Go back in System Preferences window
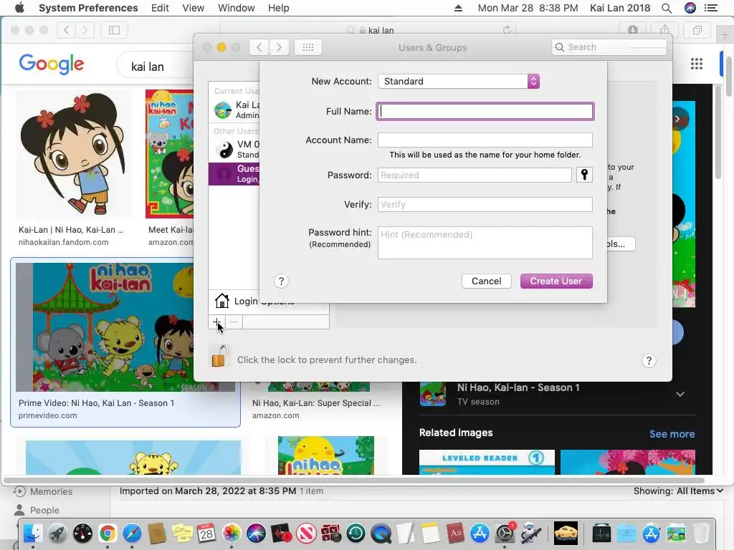Image resolution: width=734 pixels, height=550 pixels. tap(259, 47)
